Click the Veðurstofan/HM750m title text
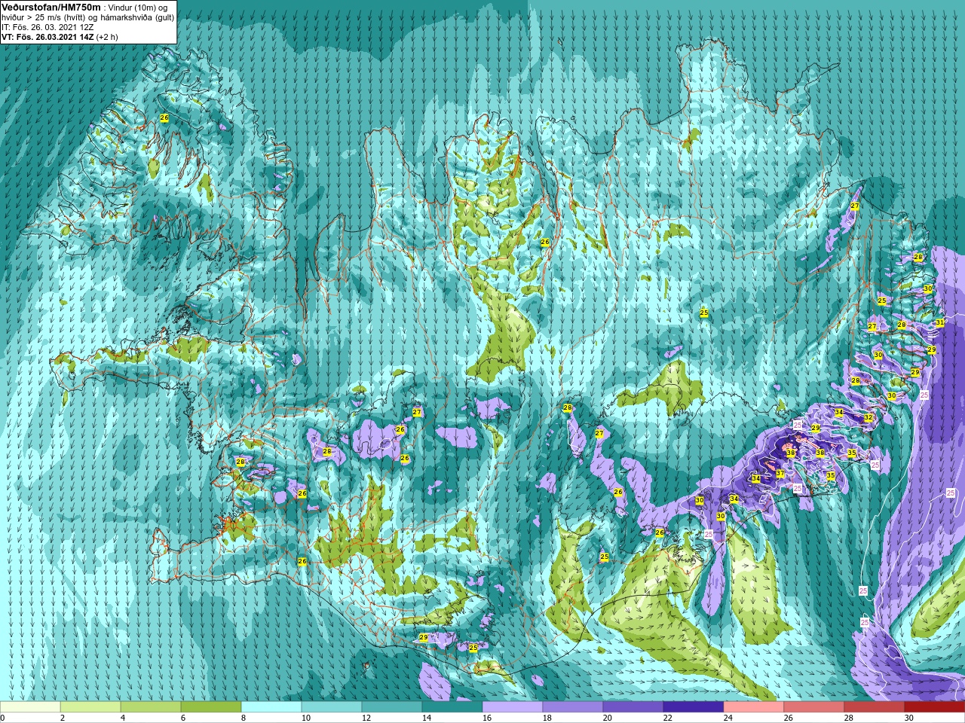Viewport: 965px width, 723px height. (50, 7)
